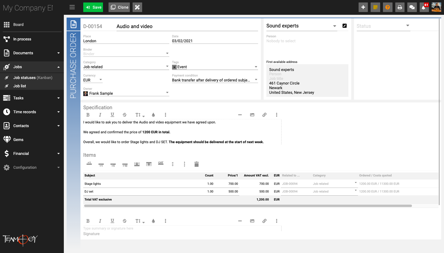The height and width of the screenshot is (253, 444).
Task: Open the Sound experts company dropdown
Action: click(302, 26)
